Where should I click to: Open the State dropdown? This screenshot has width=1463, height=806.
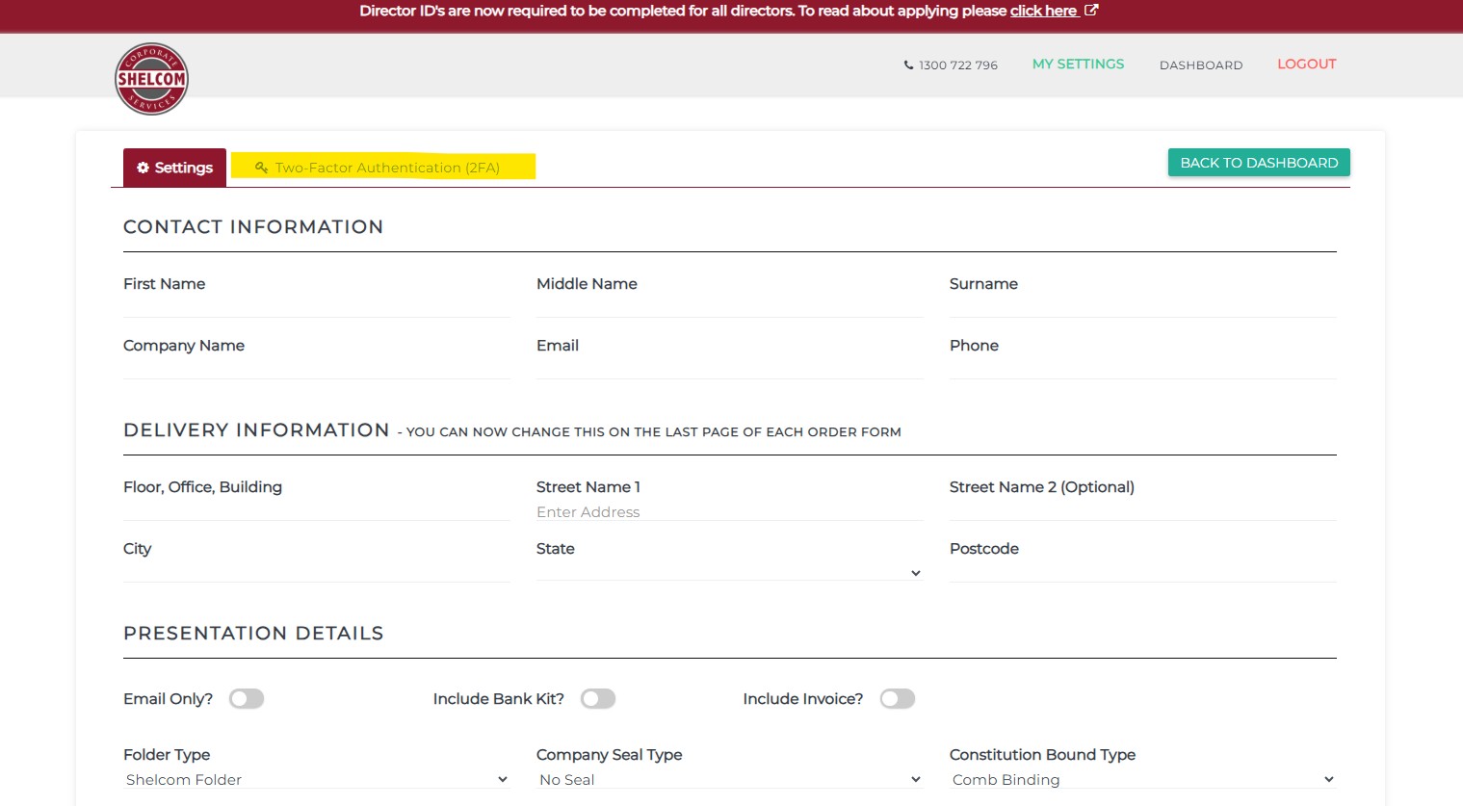point(729,572)
